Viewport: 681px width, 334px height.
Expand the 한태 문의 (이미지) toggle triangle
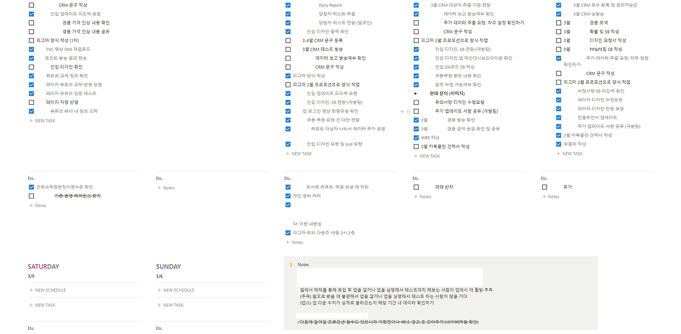pos(416,94)
